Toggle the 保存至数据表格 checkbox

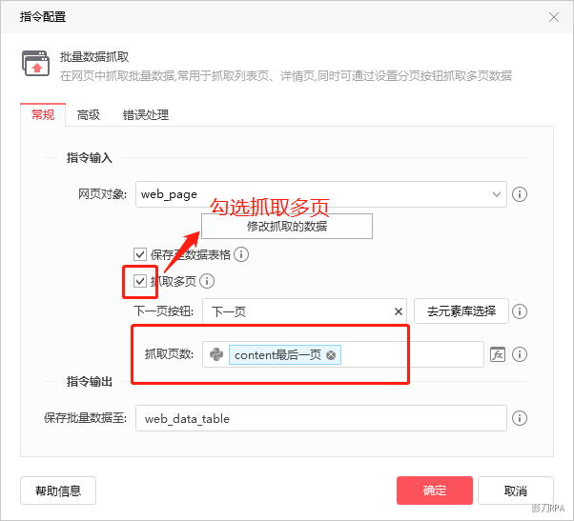click(140, 254)
